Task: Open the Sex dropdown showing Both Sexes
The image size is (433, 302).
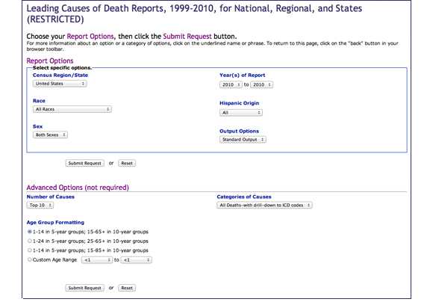Action: click(50, 135)
